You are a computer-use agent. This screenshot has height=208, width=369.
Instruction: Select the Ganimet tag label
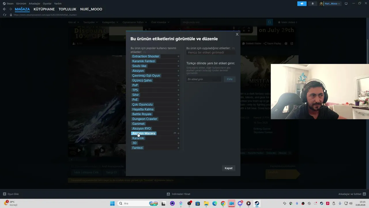(138, 124)
